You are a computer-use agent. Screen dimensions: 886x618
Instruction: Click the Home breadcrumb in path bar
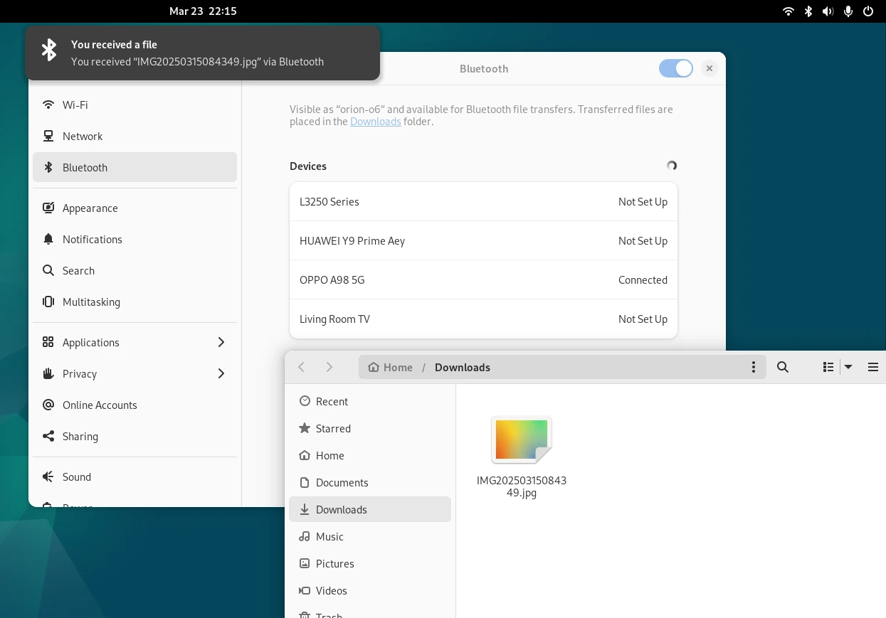(390, 367)
